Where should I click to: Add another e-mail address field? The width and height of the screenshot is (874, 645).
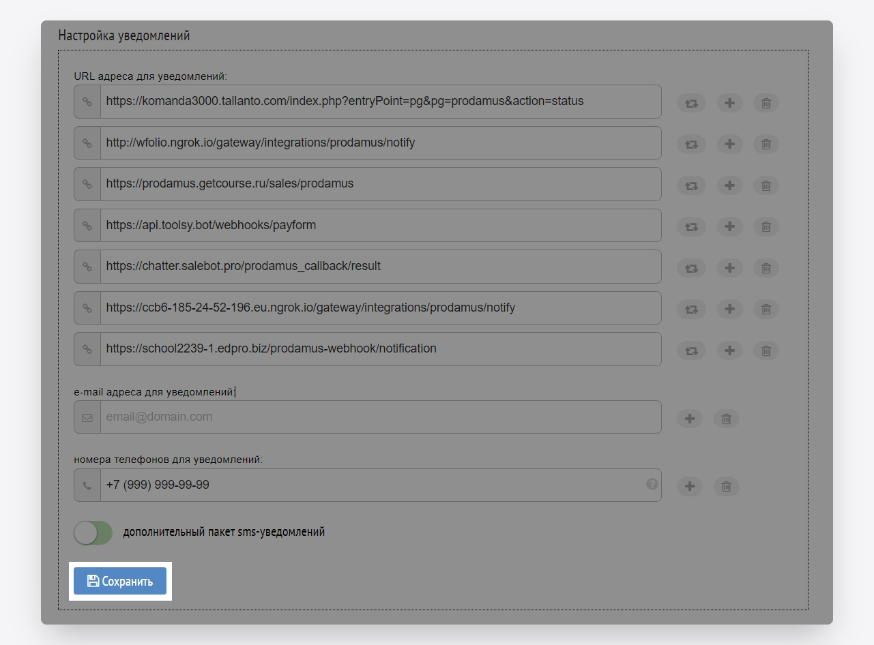click(x=690, y=419)
